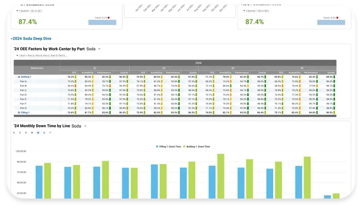This screenshot has height=208, width=362.
Task: Click Part G Q1 Performance value 96.1%
Action: 105,108
